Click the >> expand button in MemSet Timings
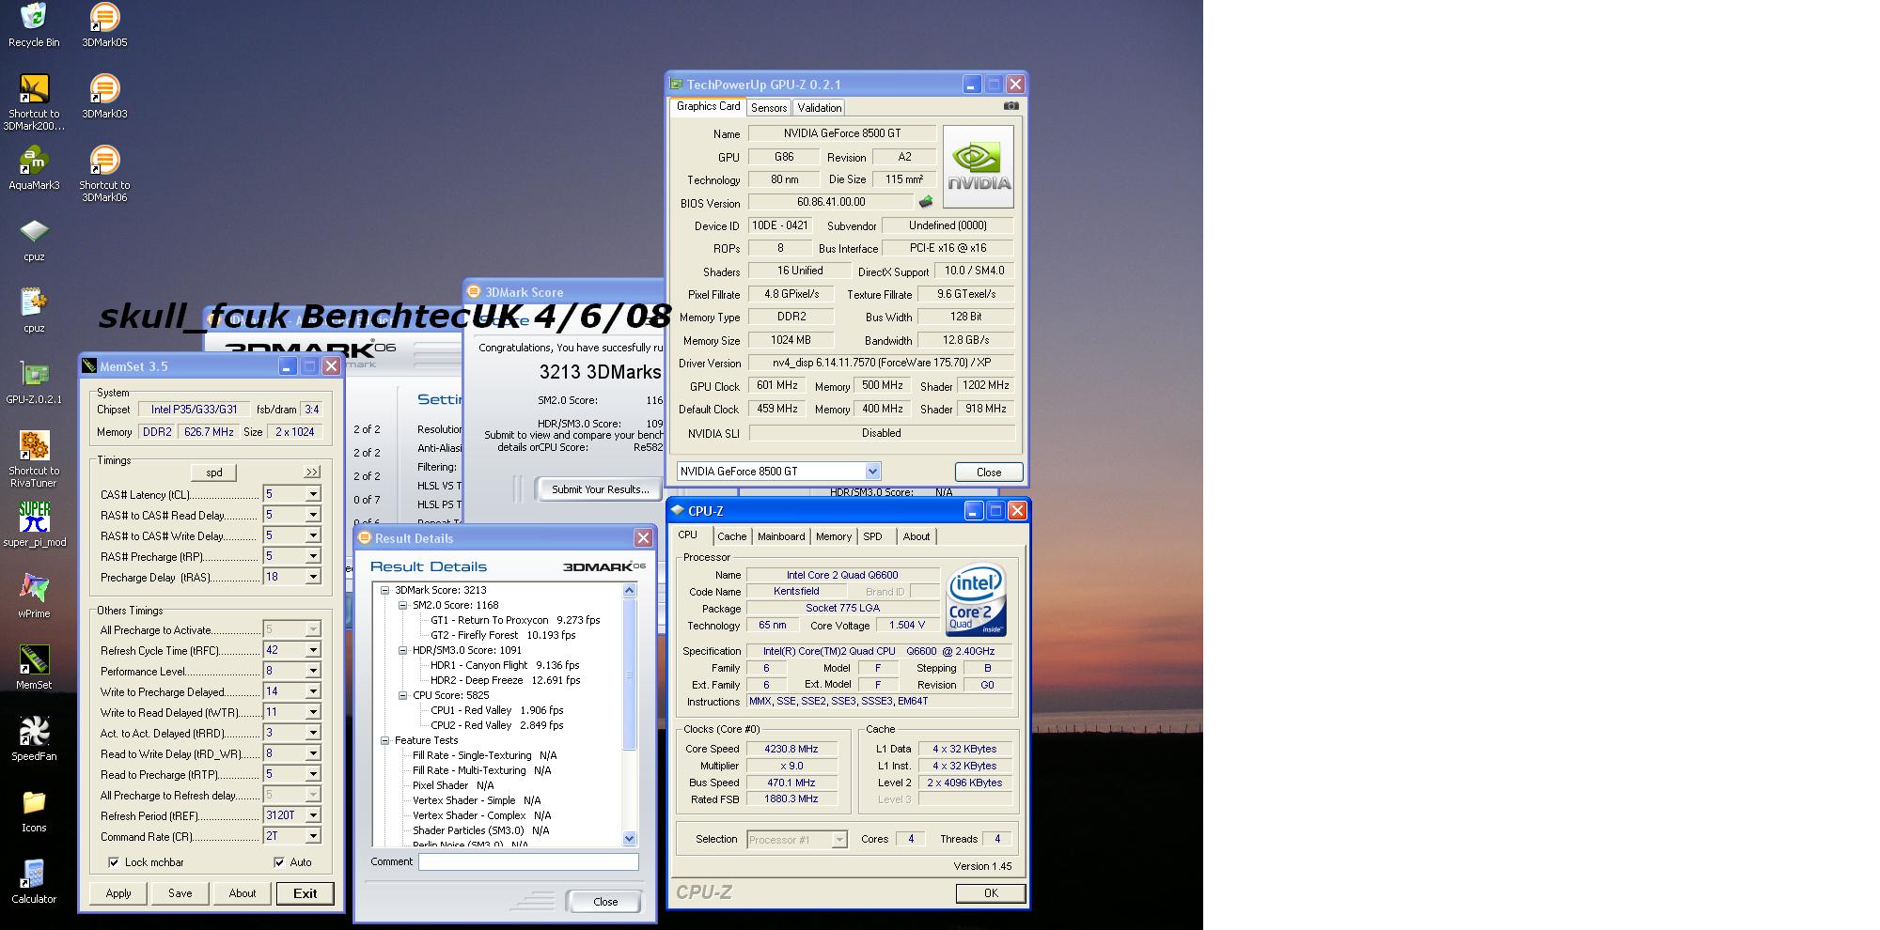 (x=312, y=472)
